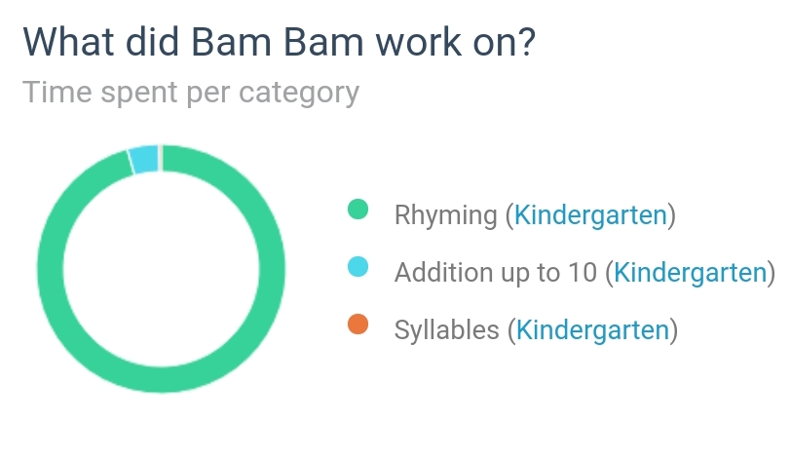Click the number 10 in the Addition label

pos(582,272)
